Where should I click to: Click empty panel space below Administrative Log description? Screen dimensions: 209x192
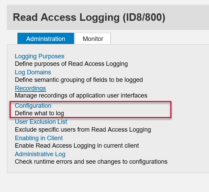[102, 169]
